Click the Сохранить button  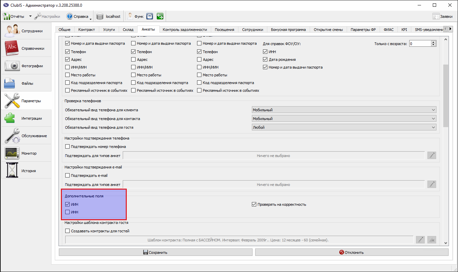(x=155, y=252)
